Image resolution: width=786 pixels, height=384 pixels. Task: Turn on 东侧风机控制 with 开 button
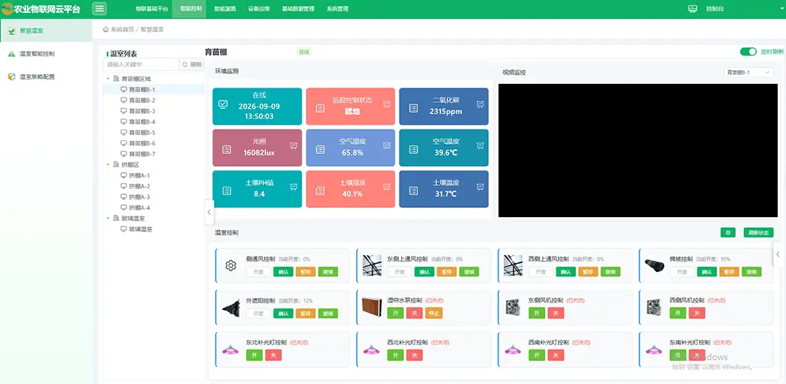[x=537, y=313]
